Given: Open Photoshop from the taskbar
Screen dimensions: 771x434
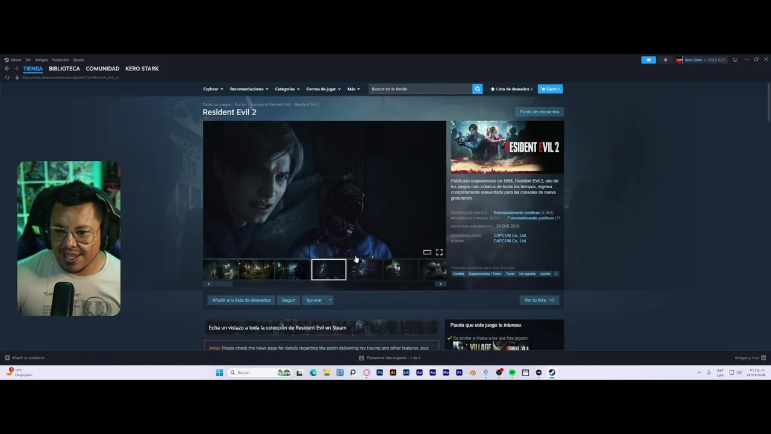Looking at the screenshot, I should (x=379, y=373).
